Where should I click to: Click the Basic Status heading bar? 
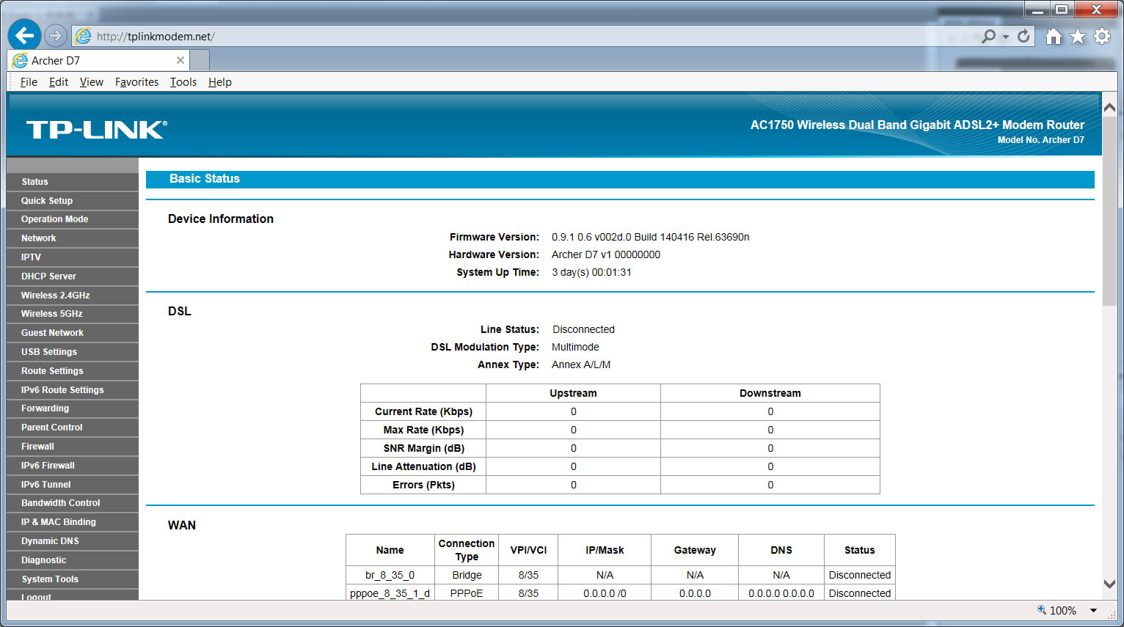click(620, 179)
